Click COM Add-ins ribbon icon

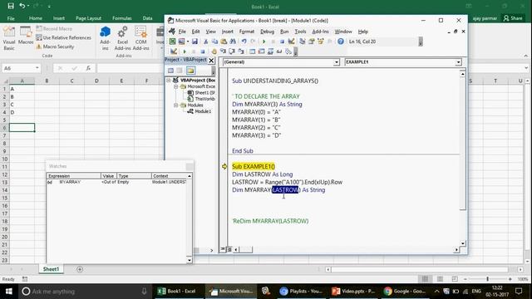click(x=140, y=39)
